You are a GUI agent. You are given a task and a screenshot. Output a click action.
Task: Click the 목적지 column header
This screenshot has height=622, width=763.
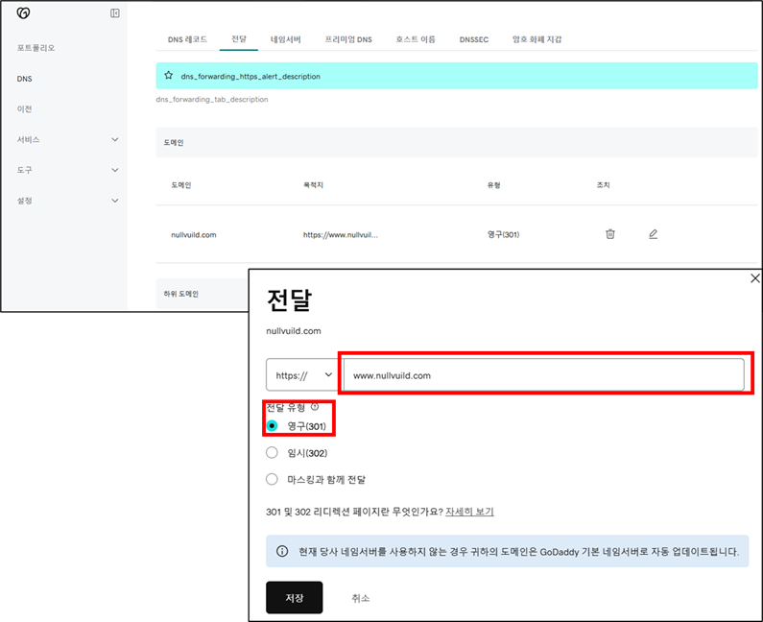(313, 185)
